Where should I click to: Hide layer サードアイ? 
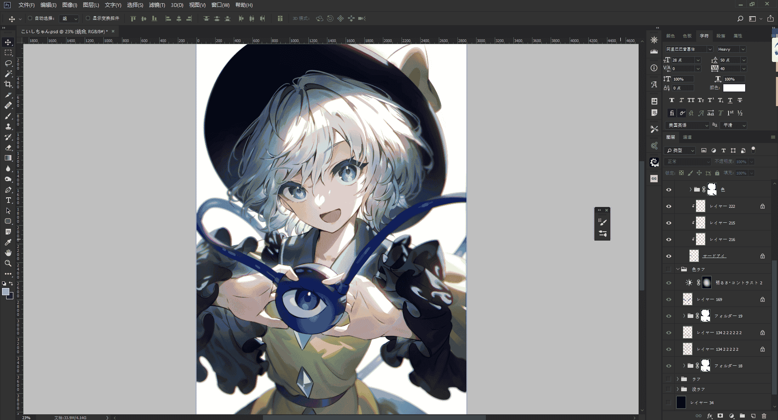669,256
